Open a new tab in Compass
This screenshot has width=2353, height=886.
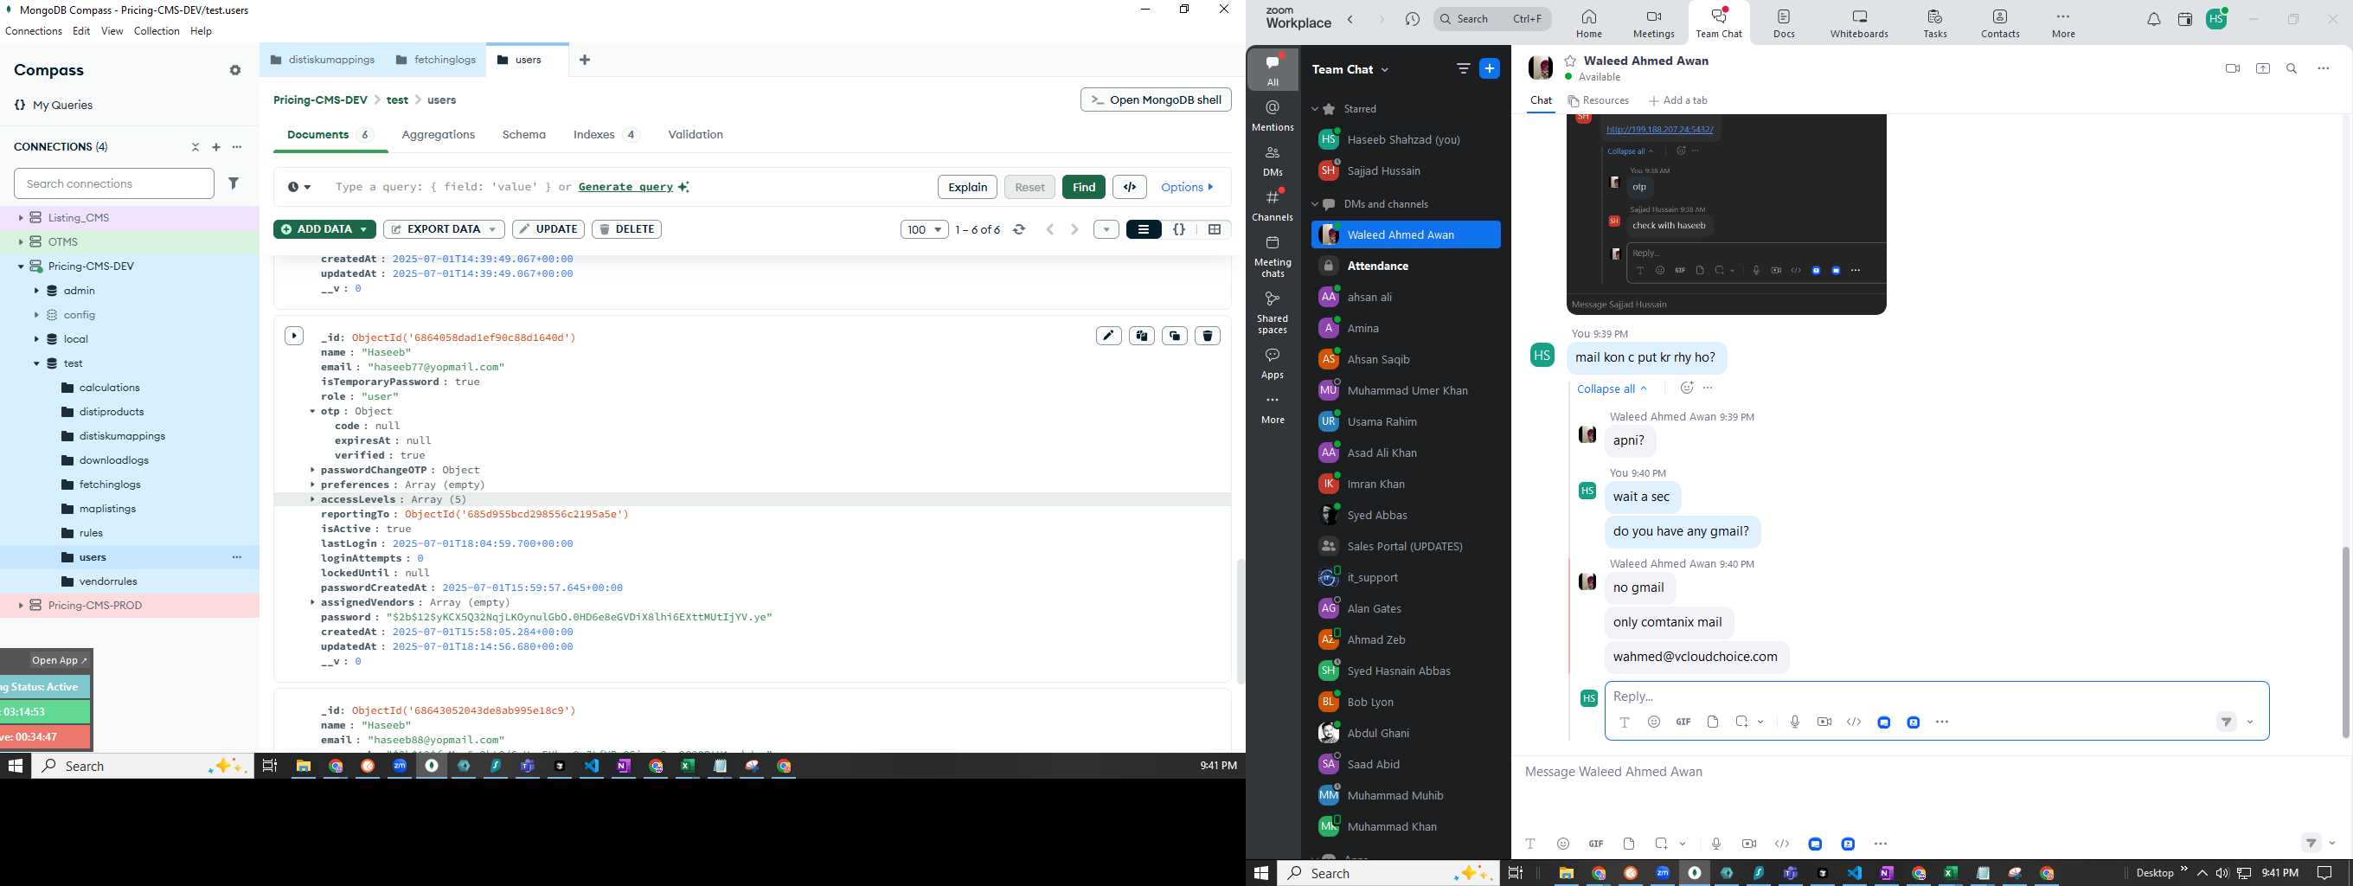coord(585,61)
